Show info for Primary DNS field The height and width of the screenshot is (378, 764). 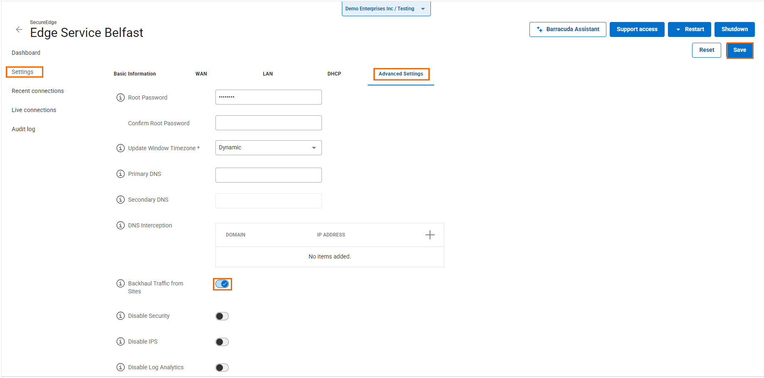pyautogui.click(x=121, y=174)
